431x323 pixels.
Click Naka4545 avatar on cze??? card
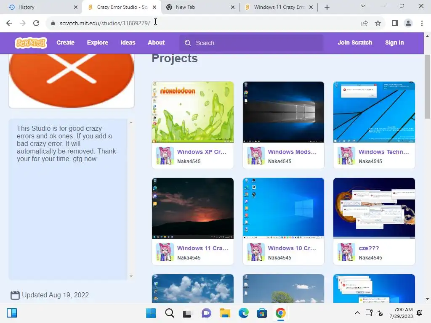[x=346, y=252]
